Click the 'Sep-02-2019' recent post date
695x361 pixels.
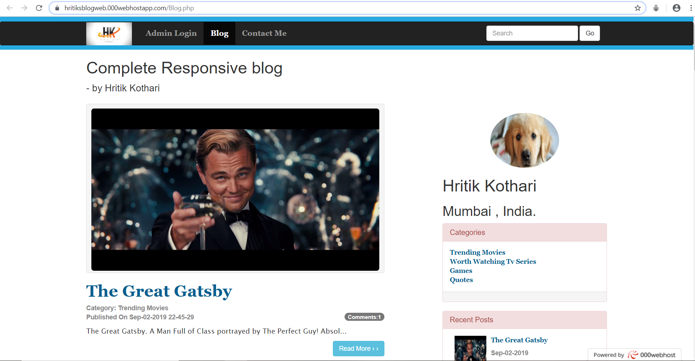point(509,353)
